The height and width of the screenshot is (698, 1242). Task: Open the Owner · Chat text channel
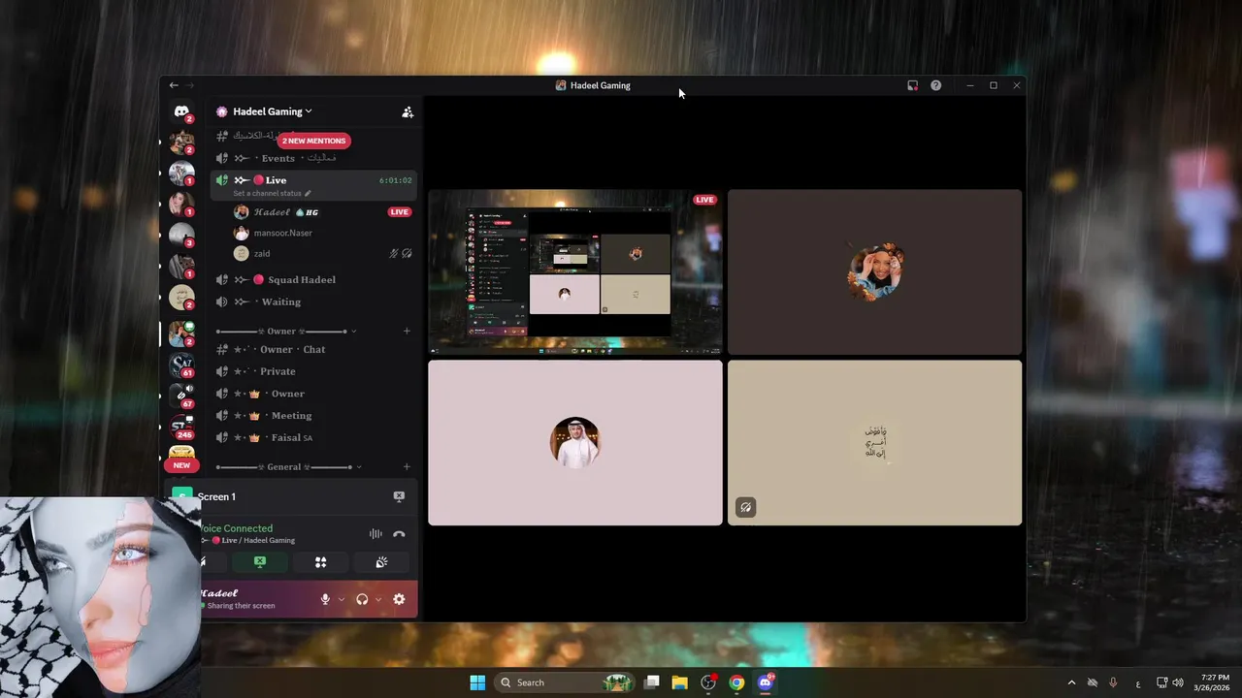pos(314,350)
